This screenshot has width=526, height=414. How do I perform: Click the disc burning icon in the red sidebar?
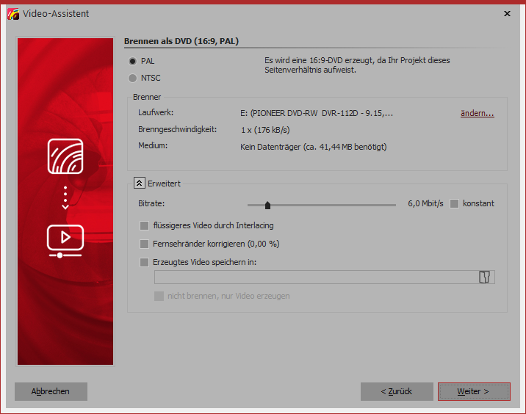pyautogui.click(x=65, y=156)
